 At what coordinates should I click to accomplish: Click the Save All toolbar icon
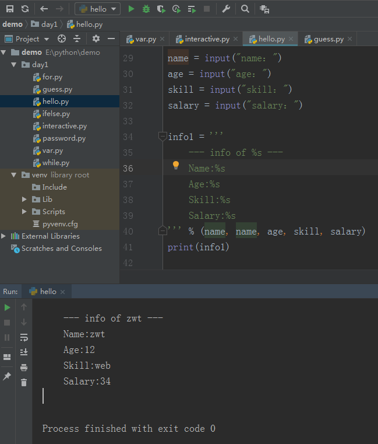[10, 9]
